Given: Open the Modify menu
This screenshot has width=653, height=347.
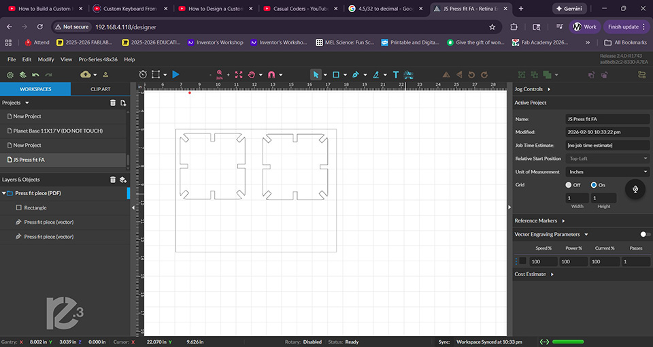Looking at the screenshot, I should click(46, 59).
